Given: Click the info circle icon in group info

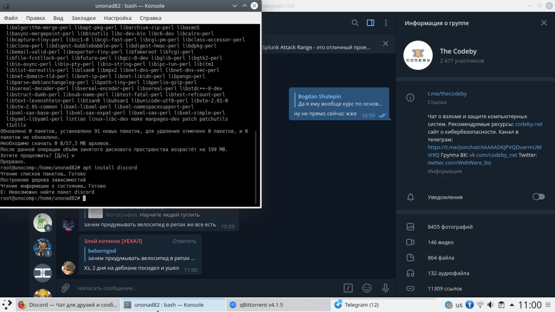Looking at the screenshot, I should pyautogui.click(x=410, y=98).
